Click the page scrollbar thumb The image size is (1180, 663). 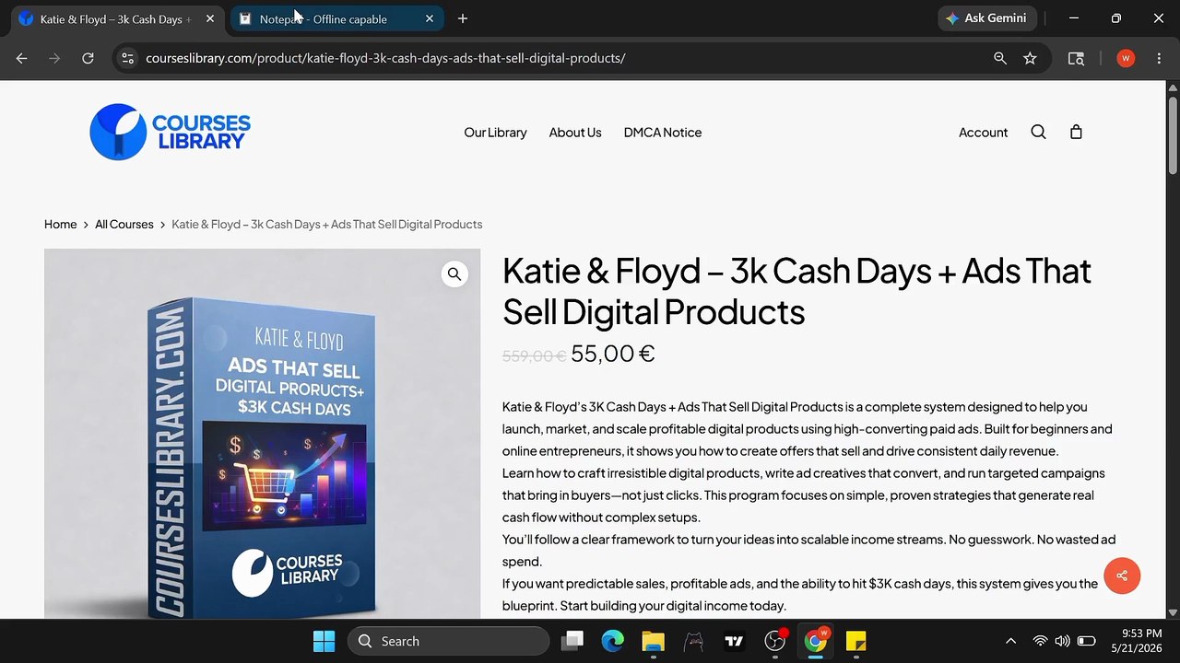[x=1173, y=134]
